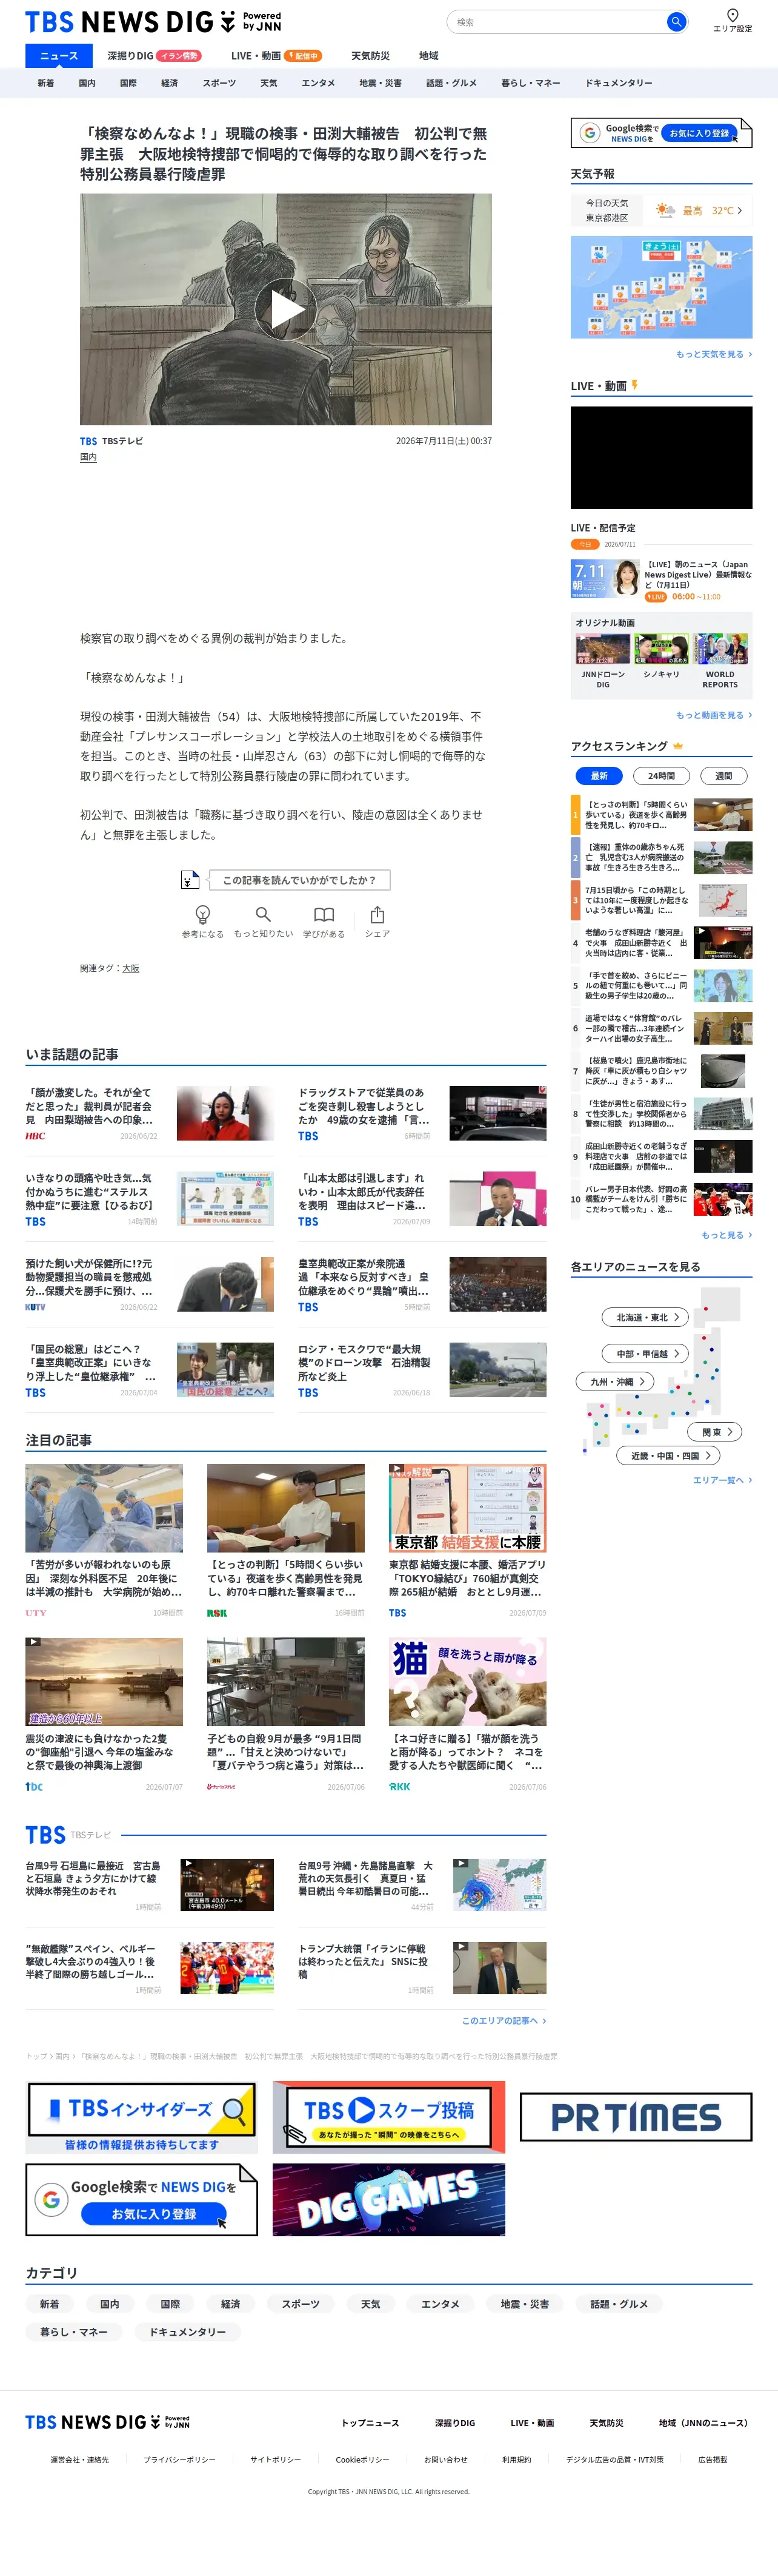Open the 地域 tab in header
Image resolution: width=778 pixels, height=2576 pixels.
(x=428, y=56)
